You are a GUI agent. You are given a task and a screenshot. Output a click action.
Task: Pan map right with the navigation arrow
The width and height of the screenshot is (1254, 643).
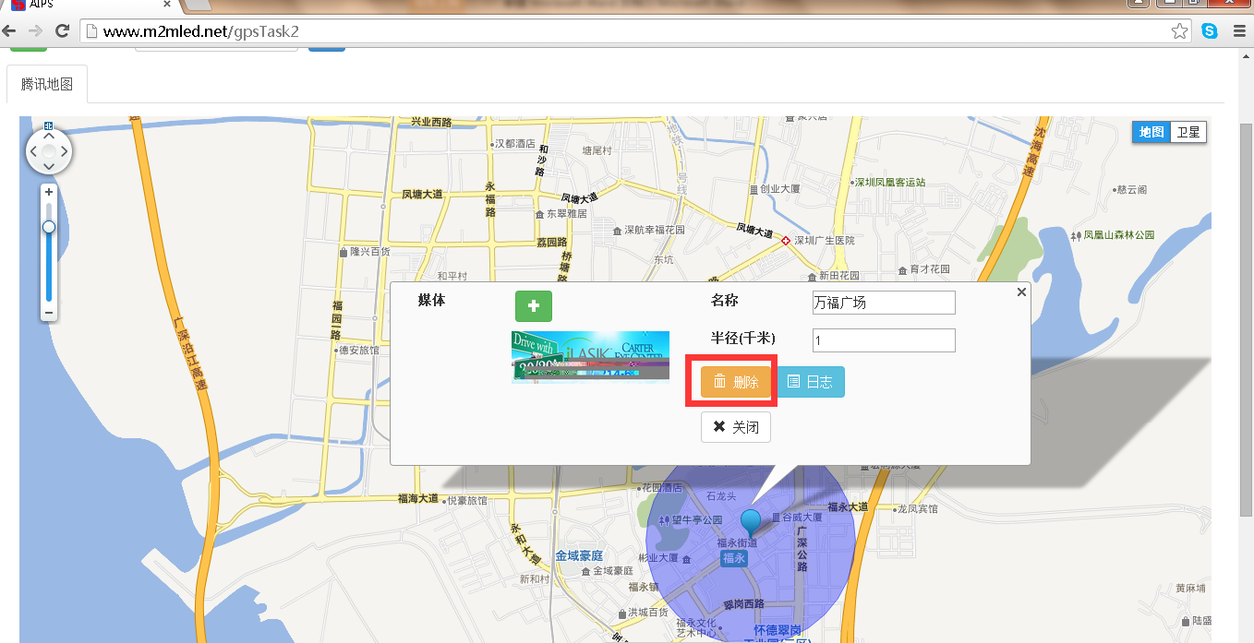(x=64, y=150)
